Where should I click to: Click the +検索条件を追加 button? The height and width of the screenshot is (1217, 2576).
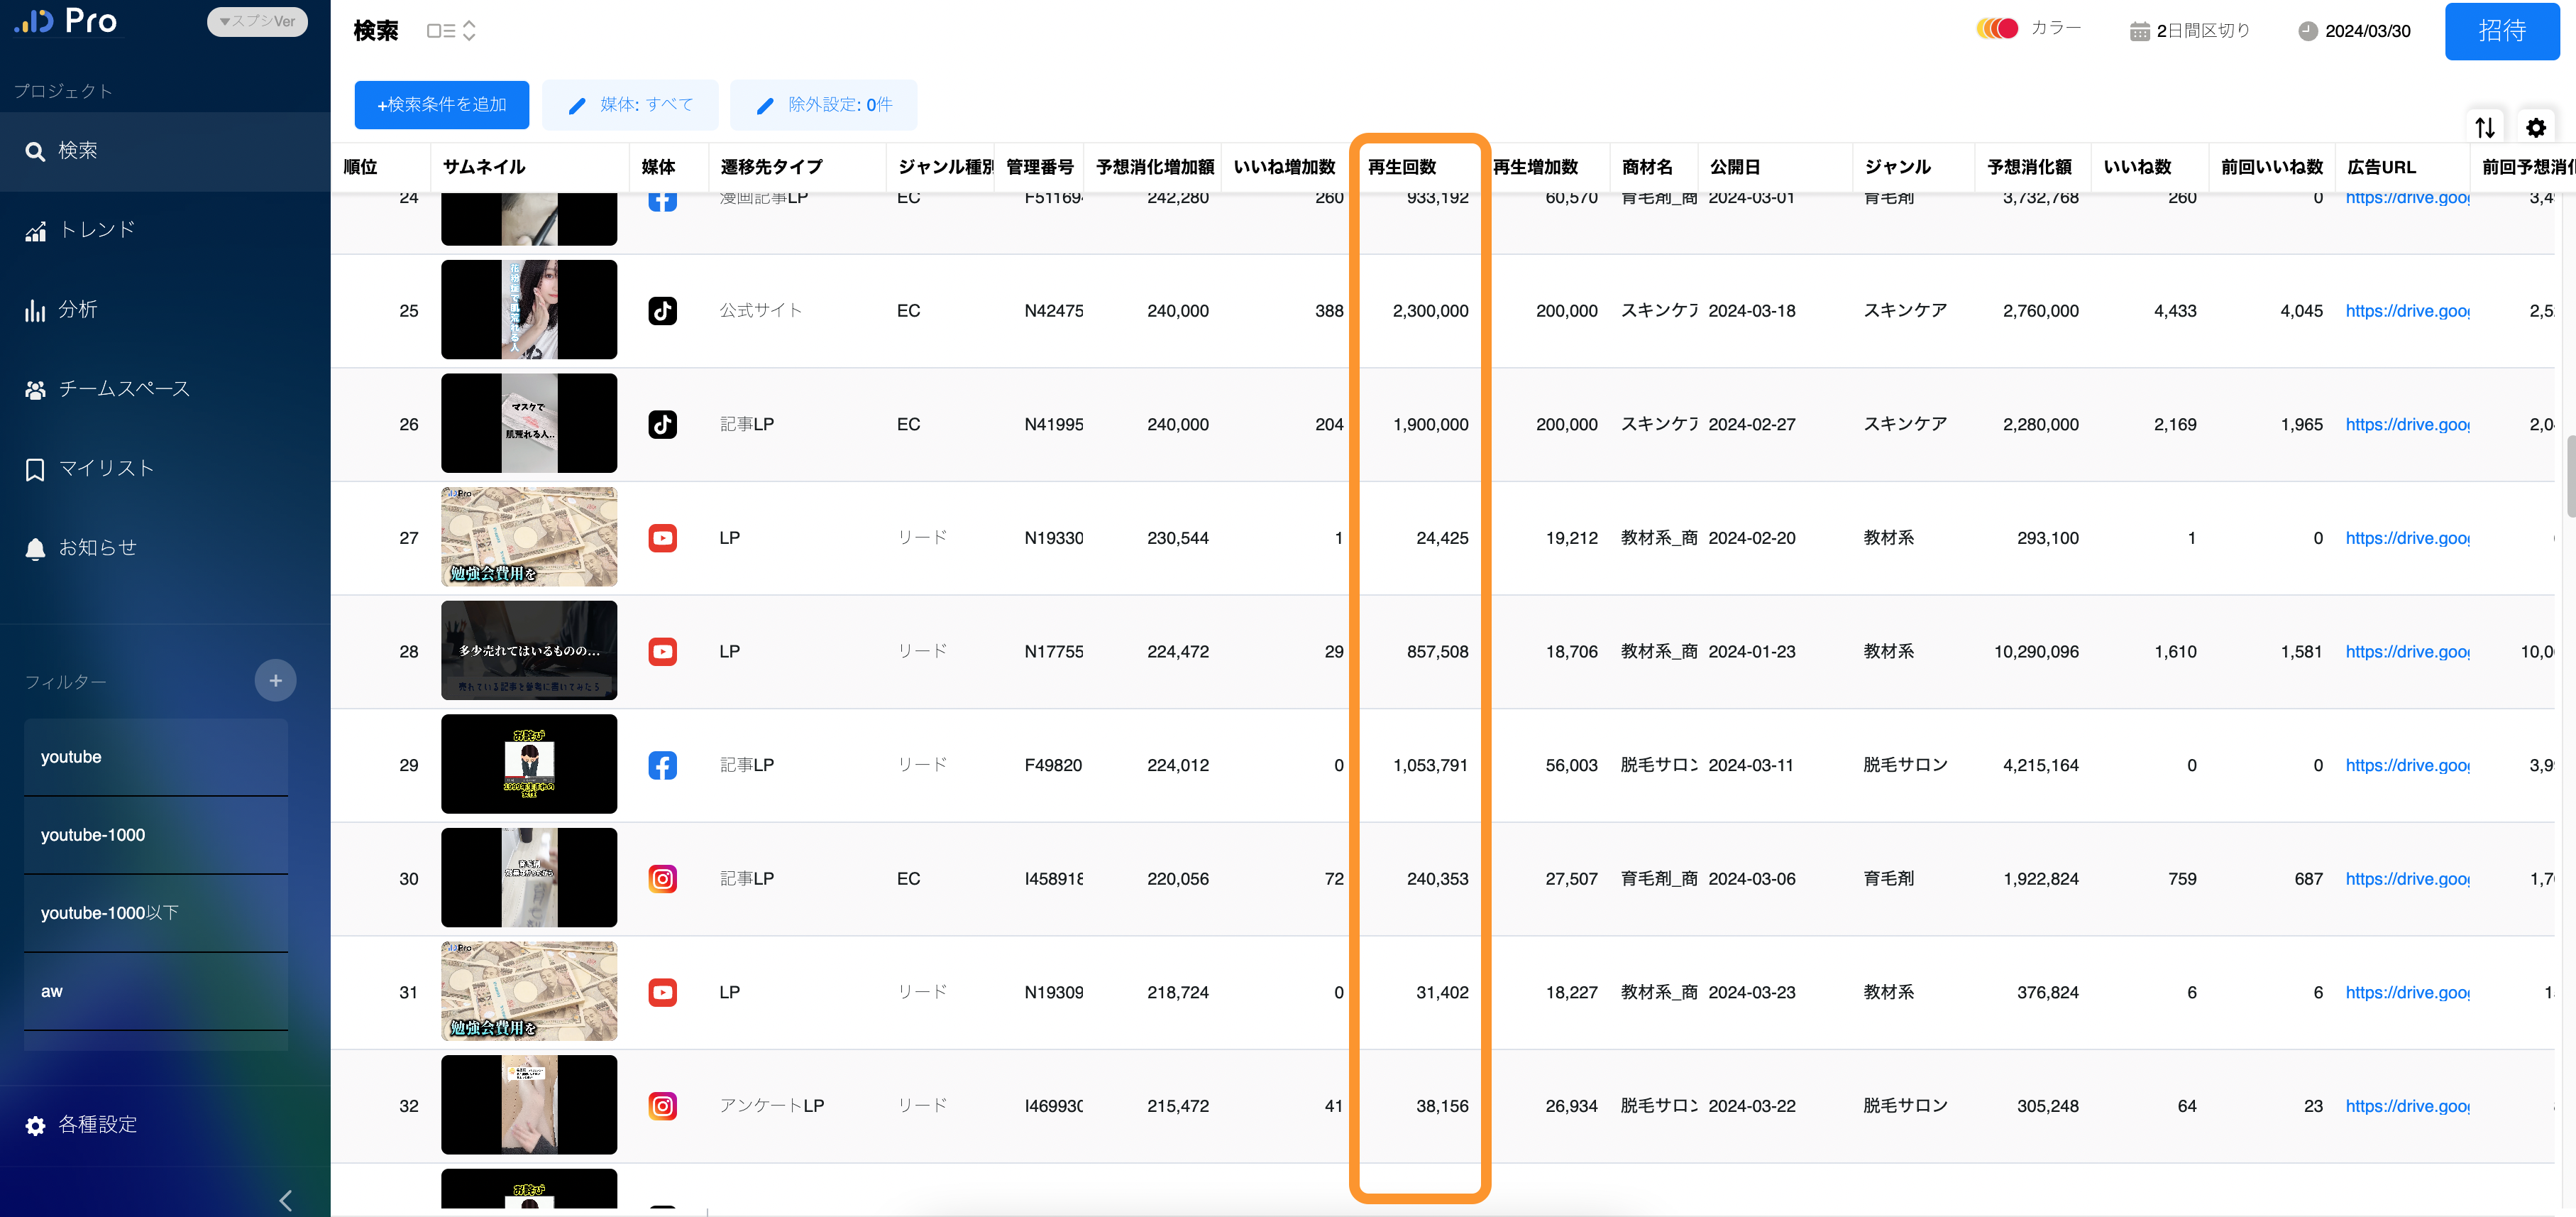click(441, 104)
